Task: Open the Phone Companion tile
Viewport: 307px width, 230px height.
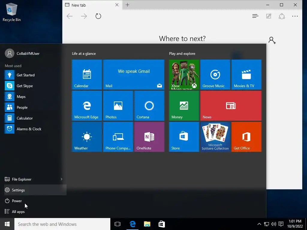Action: [118, 137]
